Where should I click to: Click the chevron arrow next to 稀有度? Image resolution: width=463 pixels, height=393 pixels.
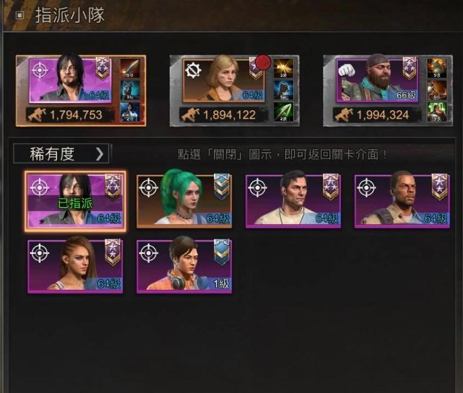point(99,154)
